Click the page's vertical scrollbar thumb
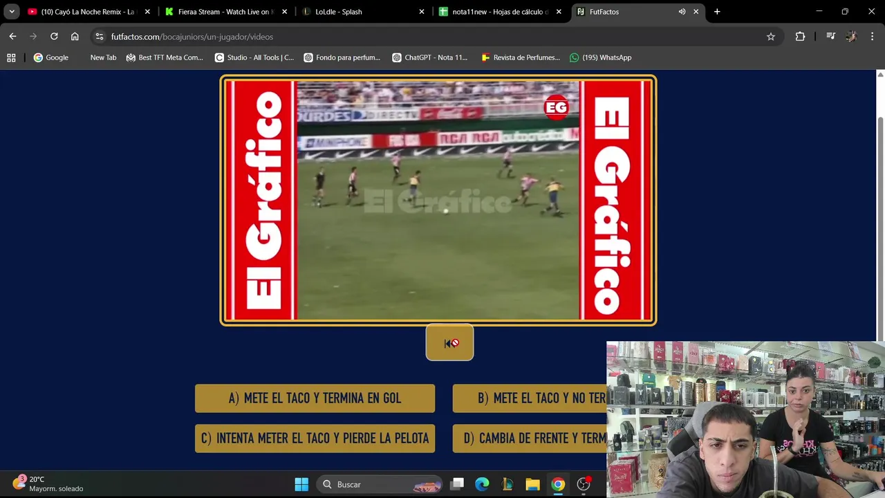The width and height of the screenshot is (885, 498). (880, 228)
